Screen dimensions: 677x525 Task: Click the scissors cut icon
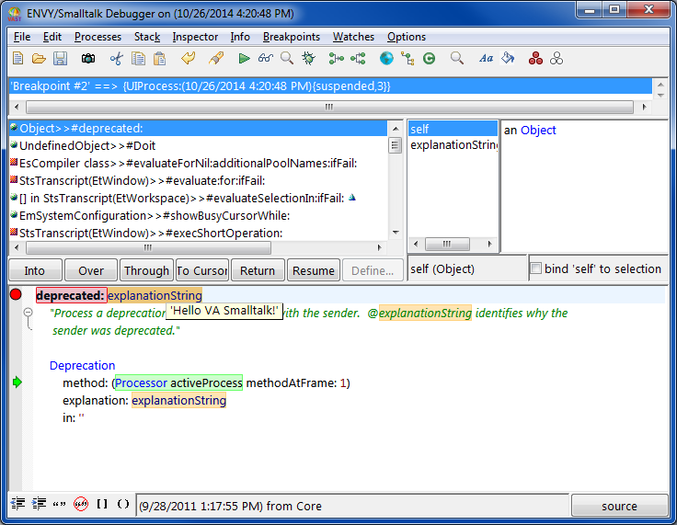tap(116, 59)
